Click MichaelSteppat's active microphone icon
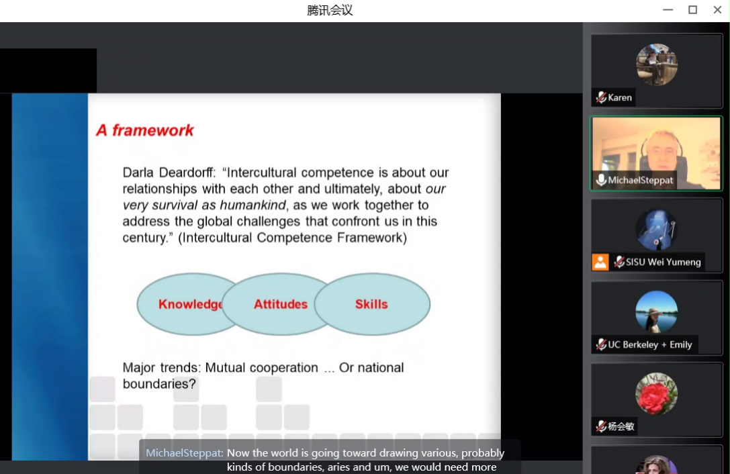This screenshot has height=474, width=730. [x=601, y=180]
